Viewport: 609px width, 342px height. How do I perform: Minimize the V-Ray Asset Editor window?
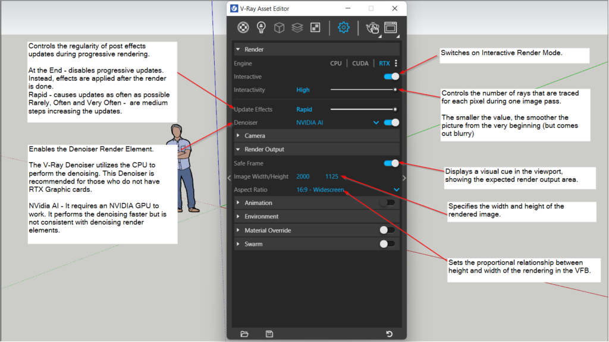point(348,8)
